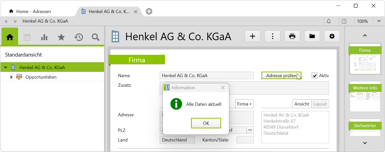Uncheck the Aktiv checkbox
This screenshot has height=152, width=385.
coord(314,76)
